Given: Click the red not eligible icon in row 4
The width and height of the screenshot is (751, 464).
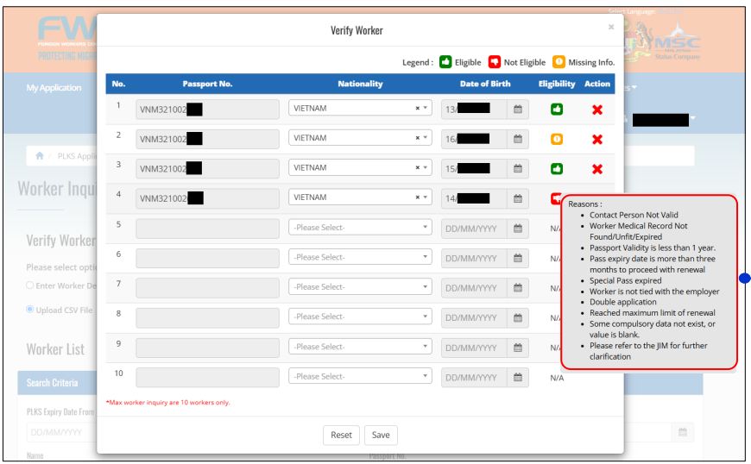Looking at the screenshot, I should click(555, 198).
